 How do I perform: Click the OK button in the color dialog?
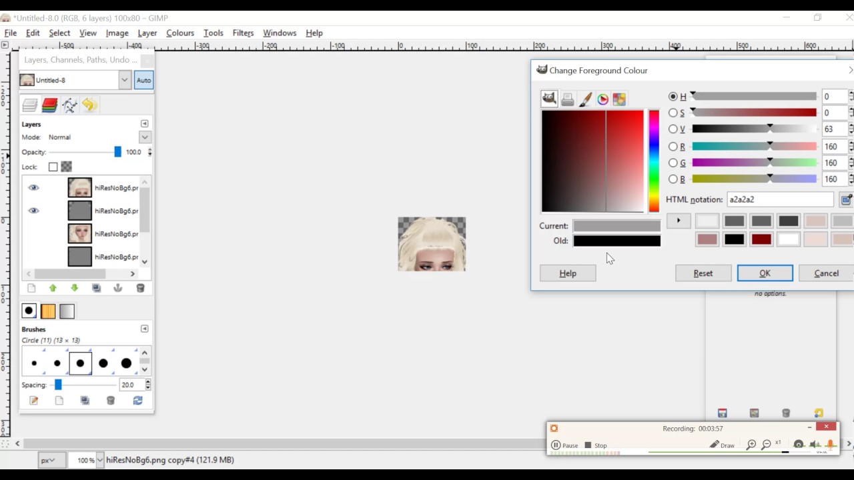pyautogui.click(x=765, y=273)
